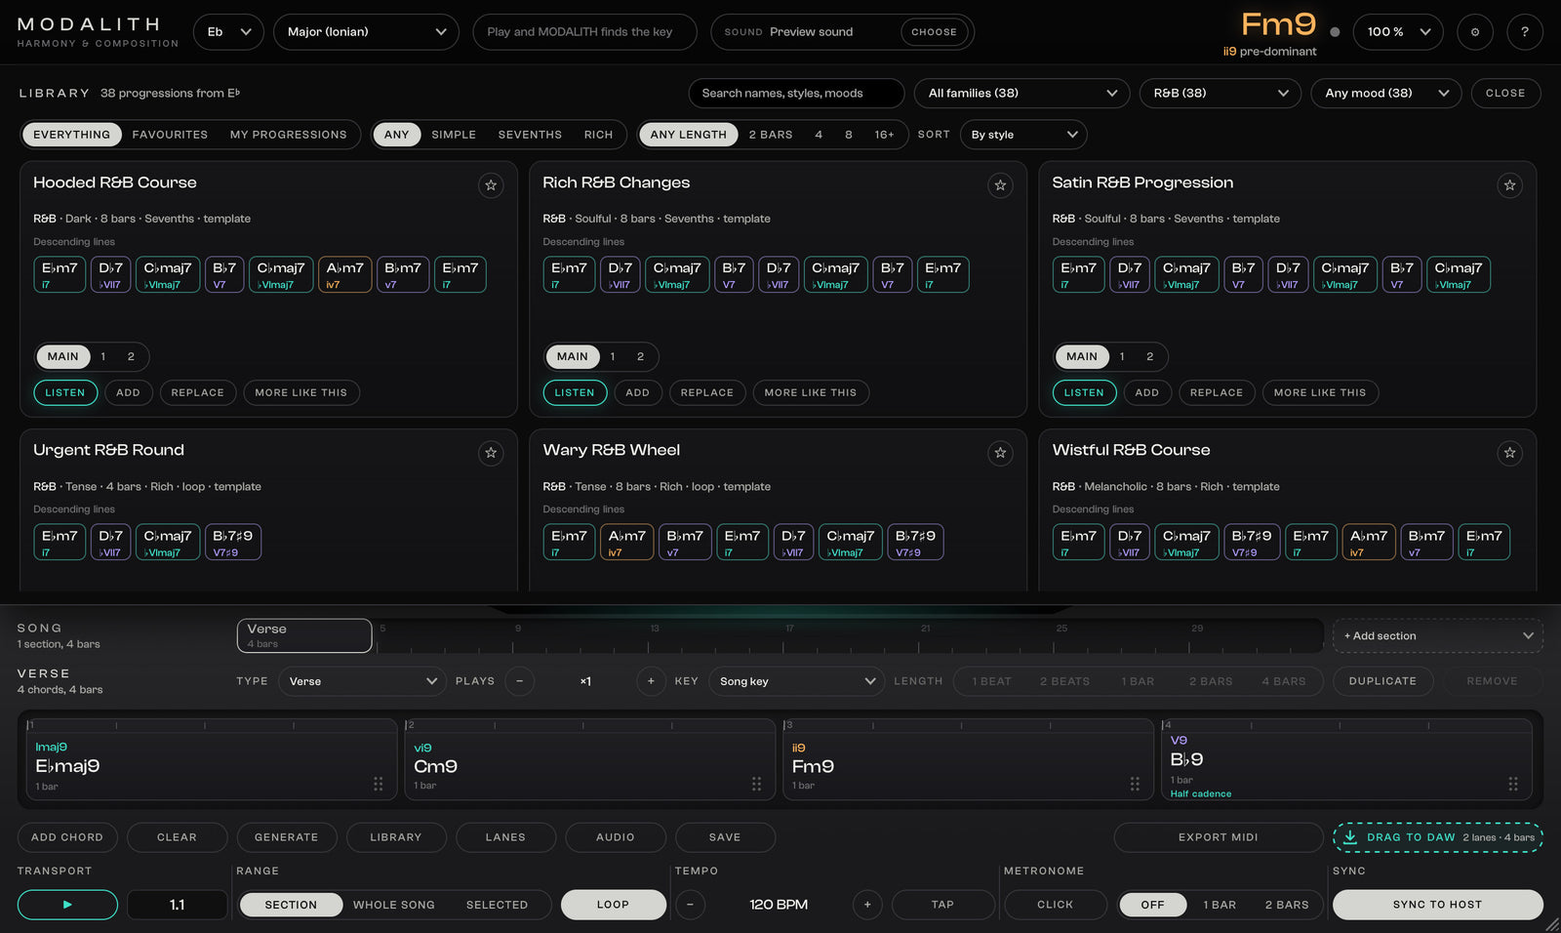Select variation 1 of Hooded R&B Course
1561x933 pixels.
pyautogui.click(x=103, y=356)
